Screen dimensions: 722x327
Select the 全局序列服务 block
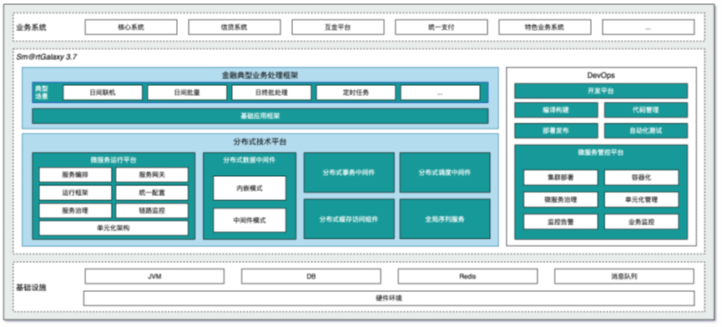pos(445,219)
